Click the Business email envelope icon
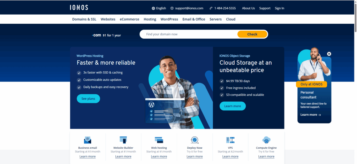 tap(88, 140)
